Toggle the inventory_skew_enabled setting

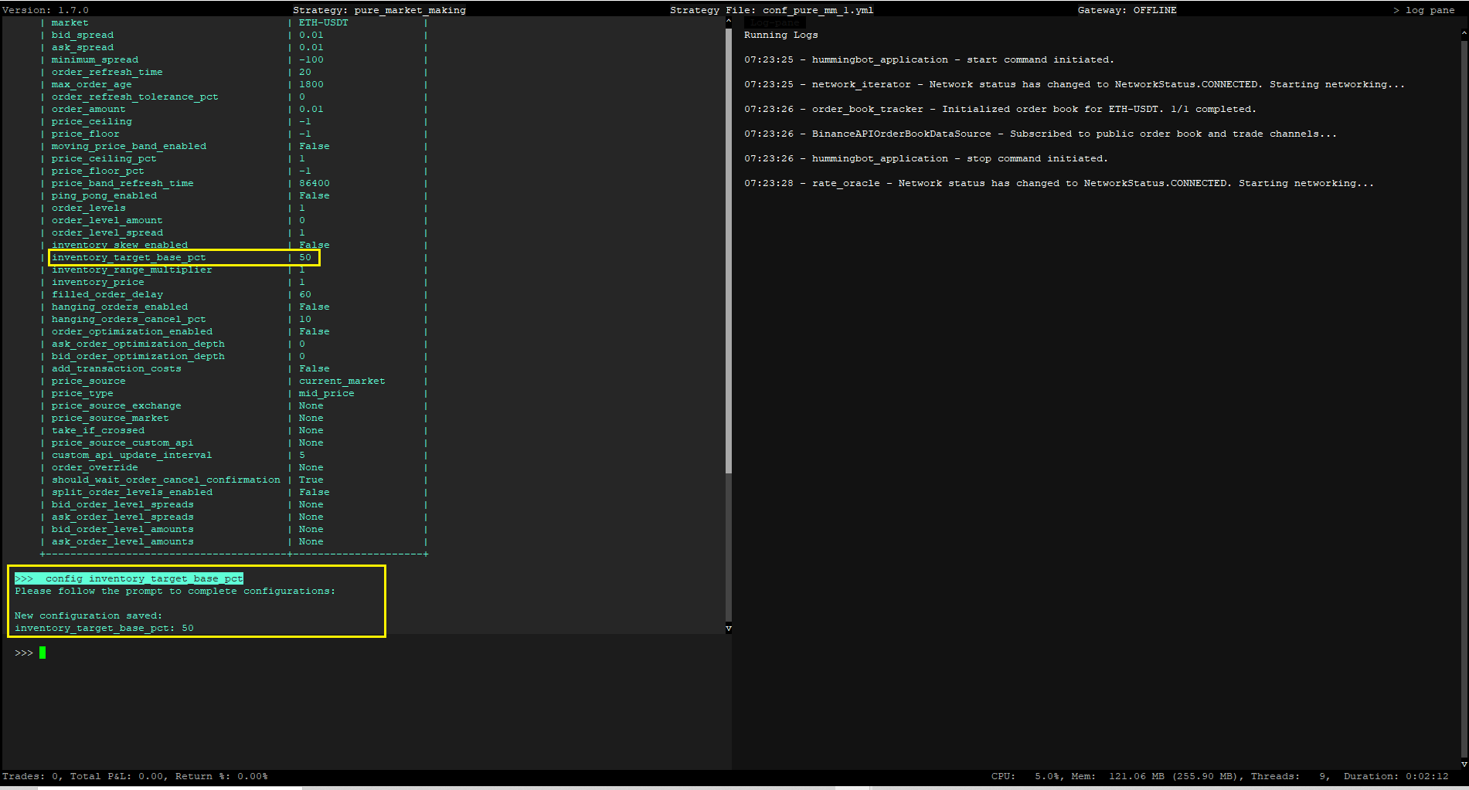click(314, 244)
